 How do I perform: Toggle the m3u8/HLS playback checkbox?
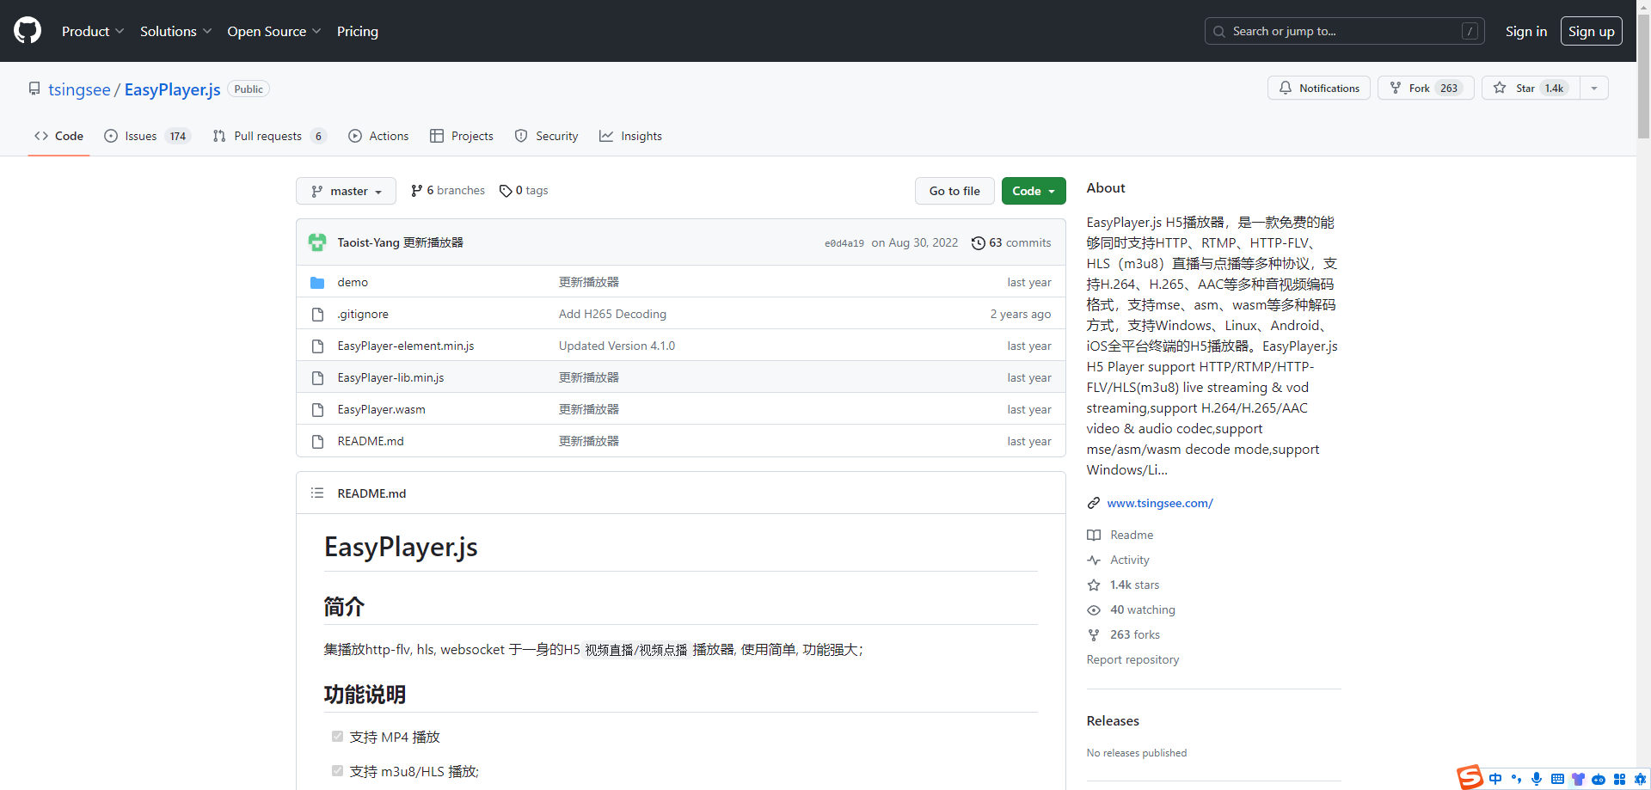click(x=337, y=770)
